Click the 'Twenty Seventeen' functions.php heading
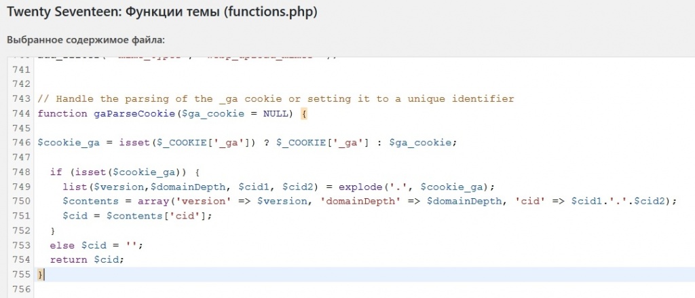 (x=162, y=12)
